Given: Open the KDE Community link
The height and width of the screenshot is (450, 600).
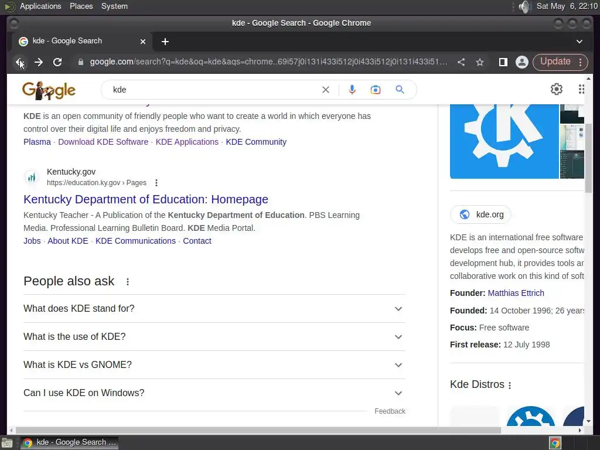Looking at the screenshot, I should 256,142.
